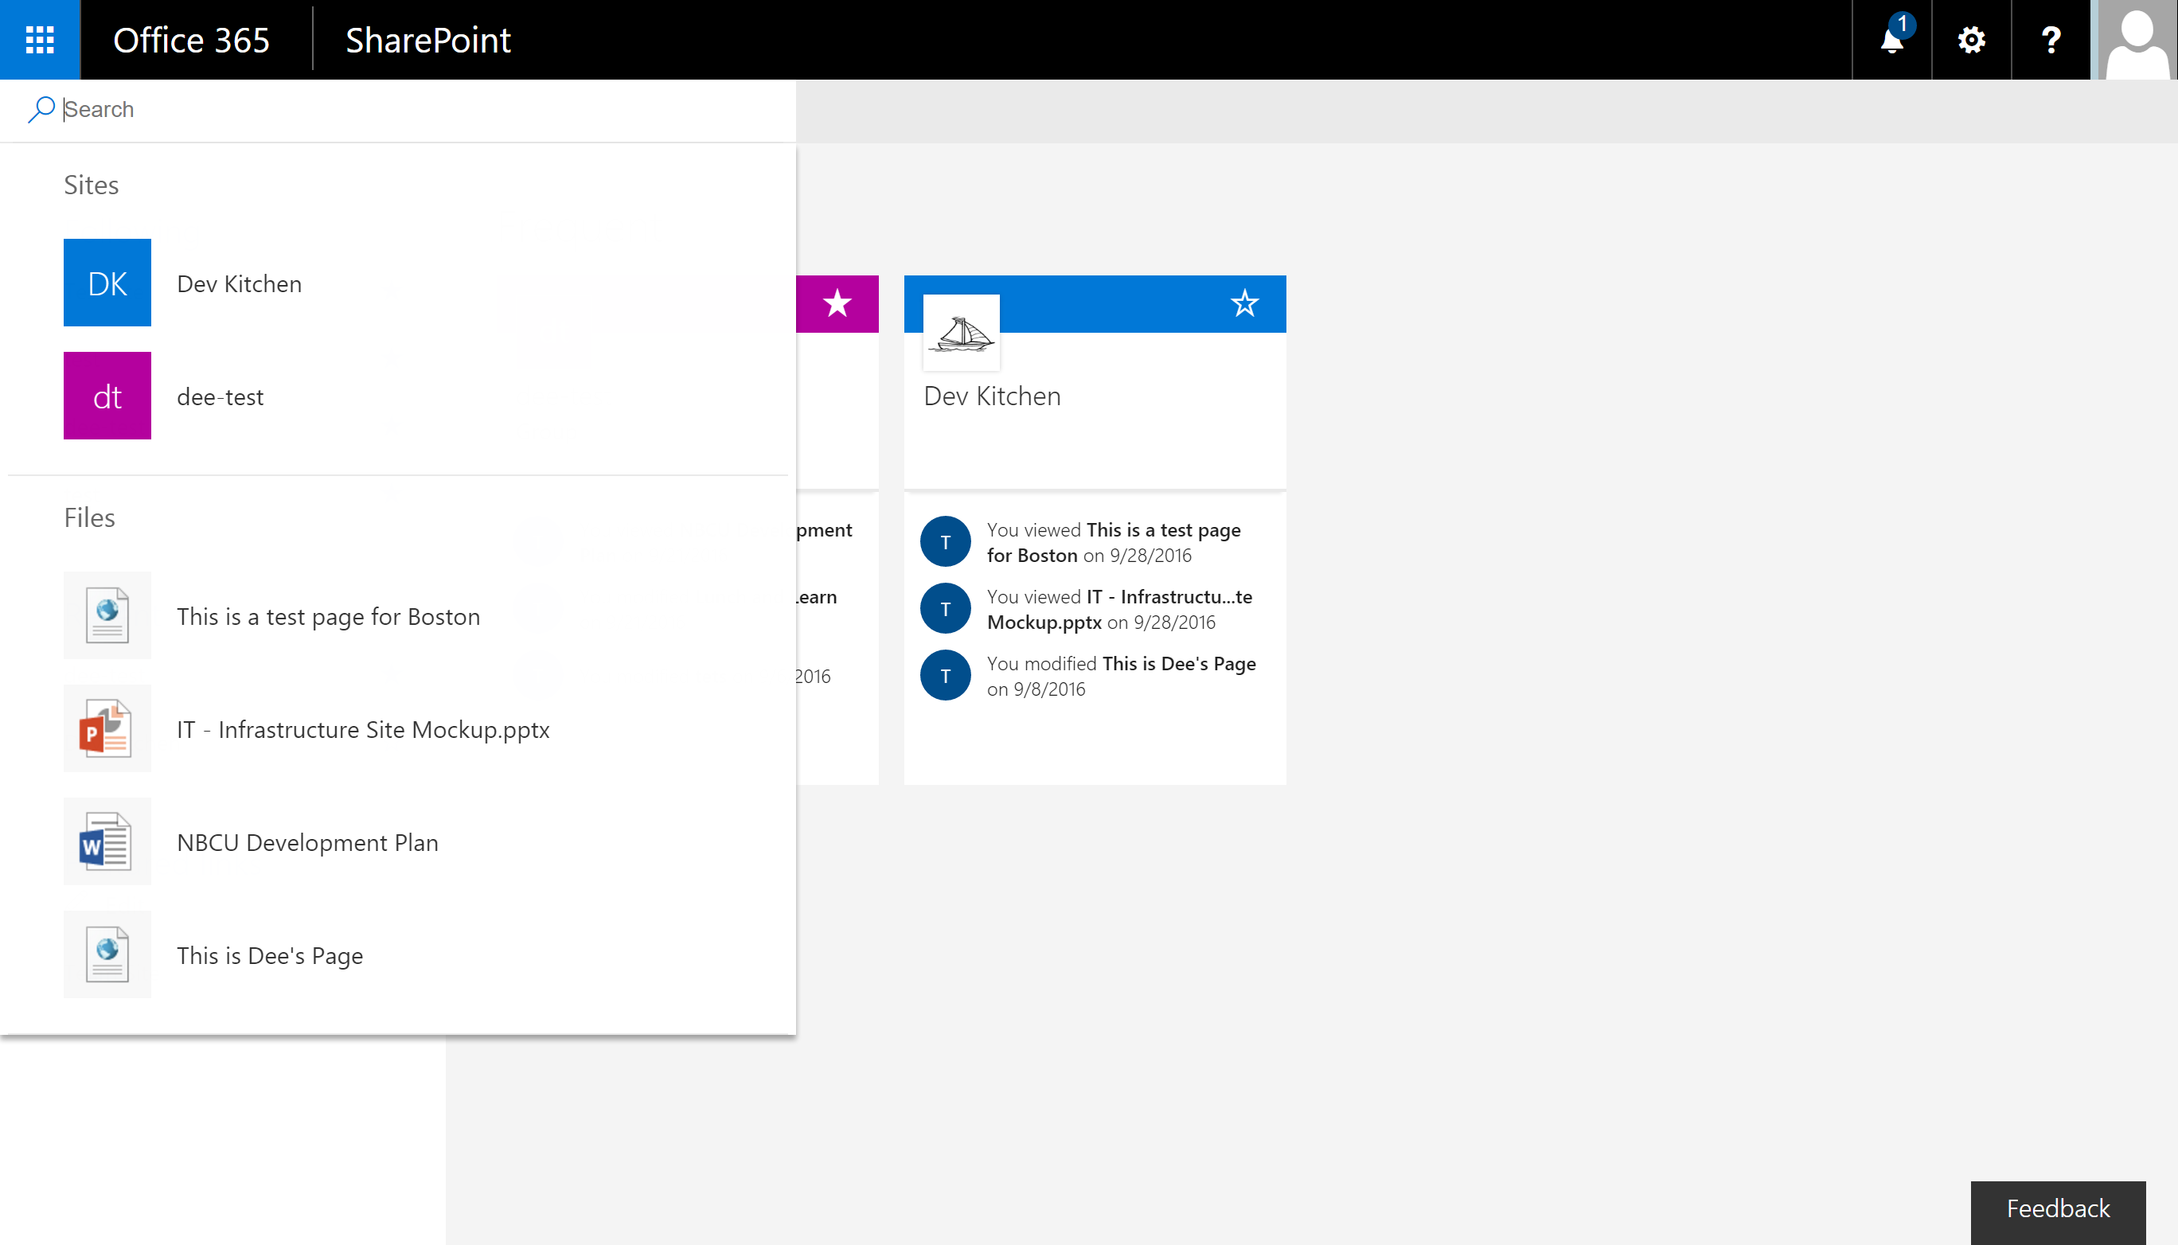Click the web page icon for Boston test page

[x=107, y=615]
